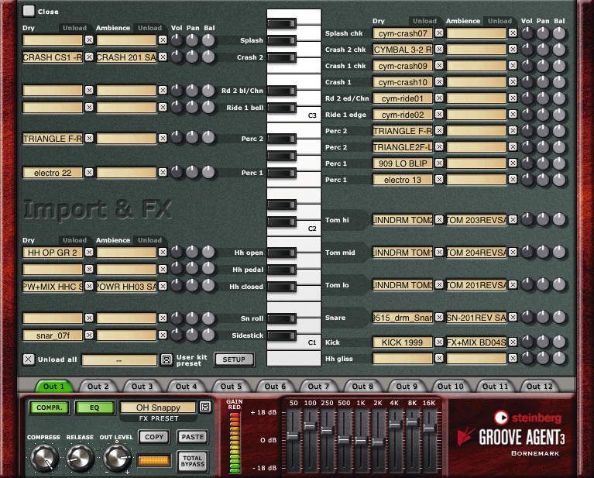
Task: Trigger the Hh open pad key
Action: pos(281,253)
